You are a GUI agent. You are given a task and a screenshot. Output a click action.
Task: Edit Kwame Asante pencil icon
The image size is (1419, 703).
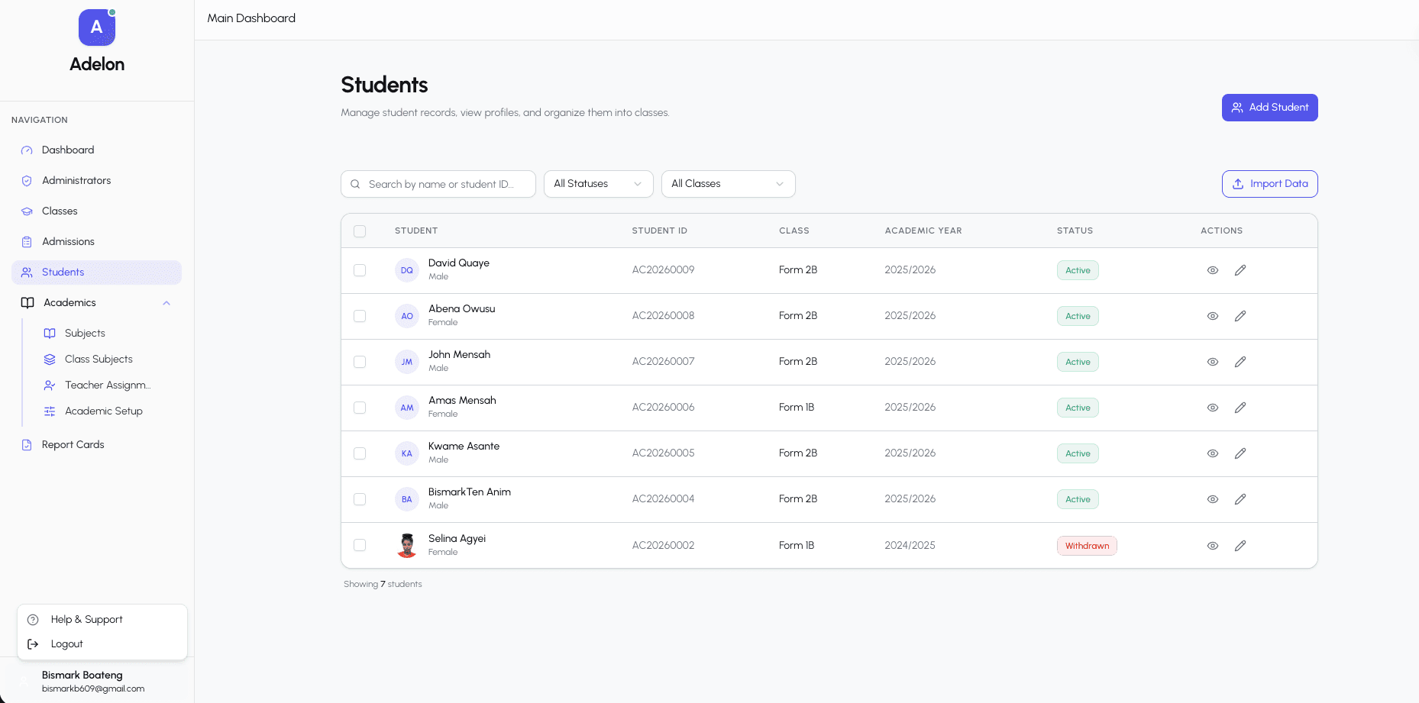click(x=1240, y=453)
